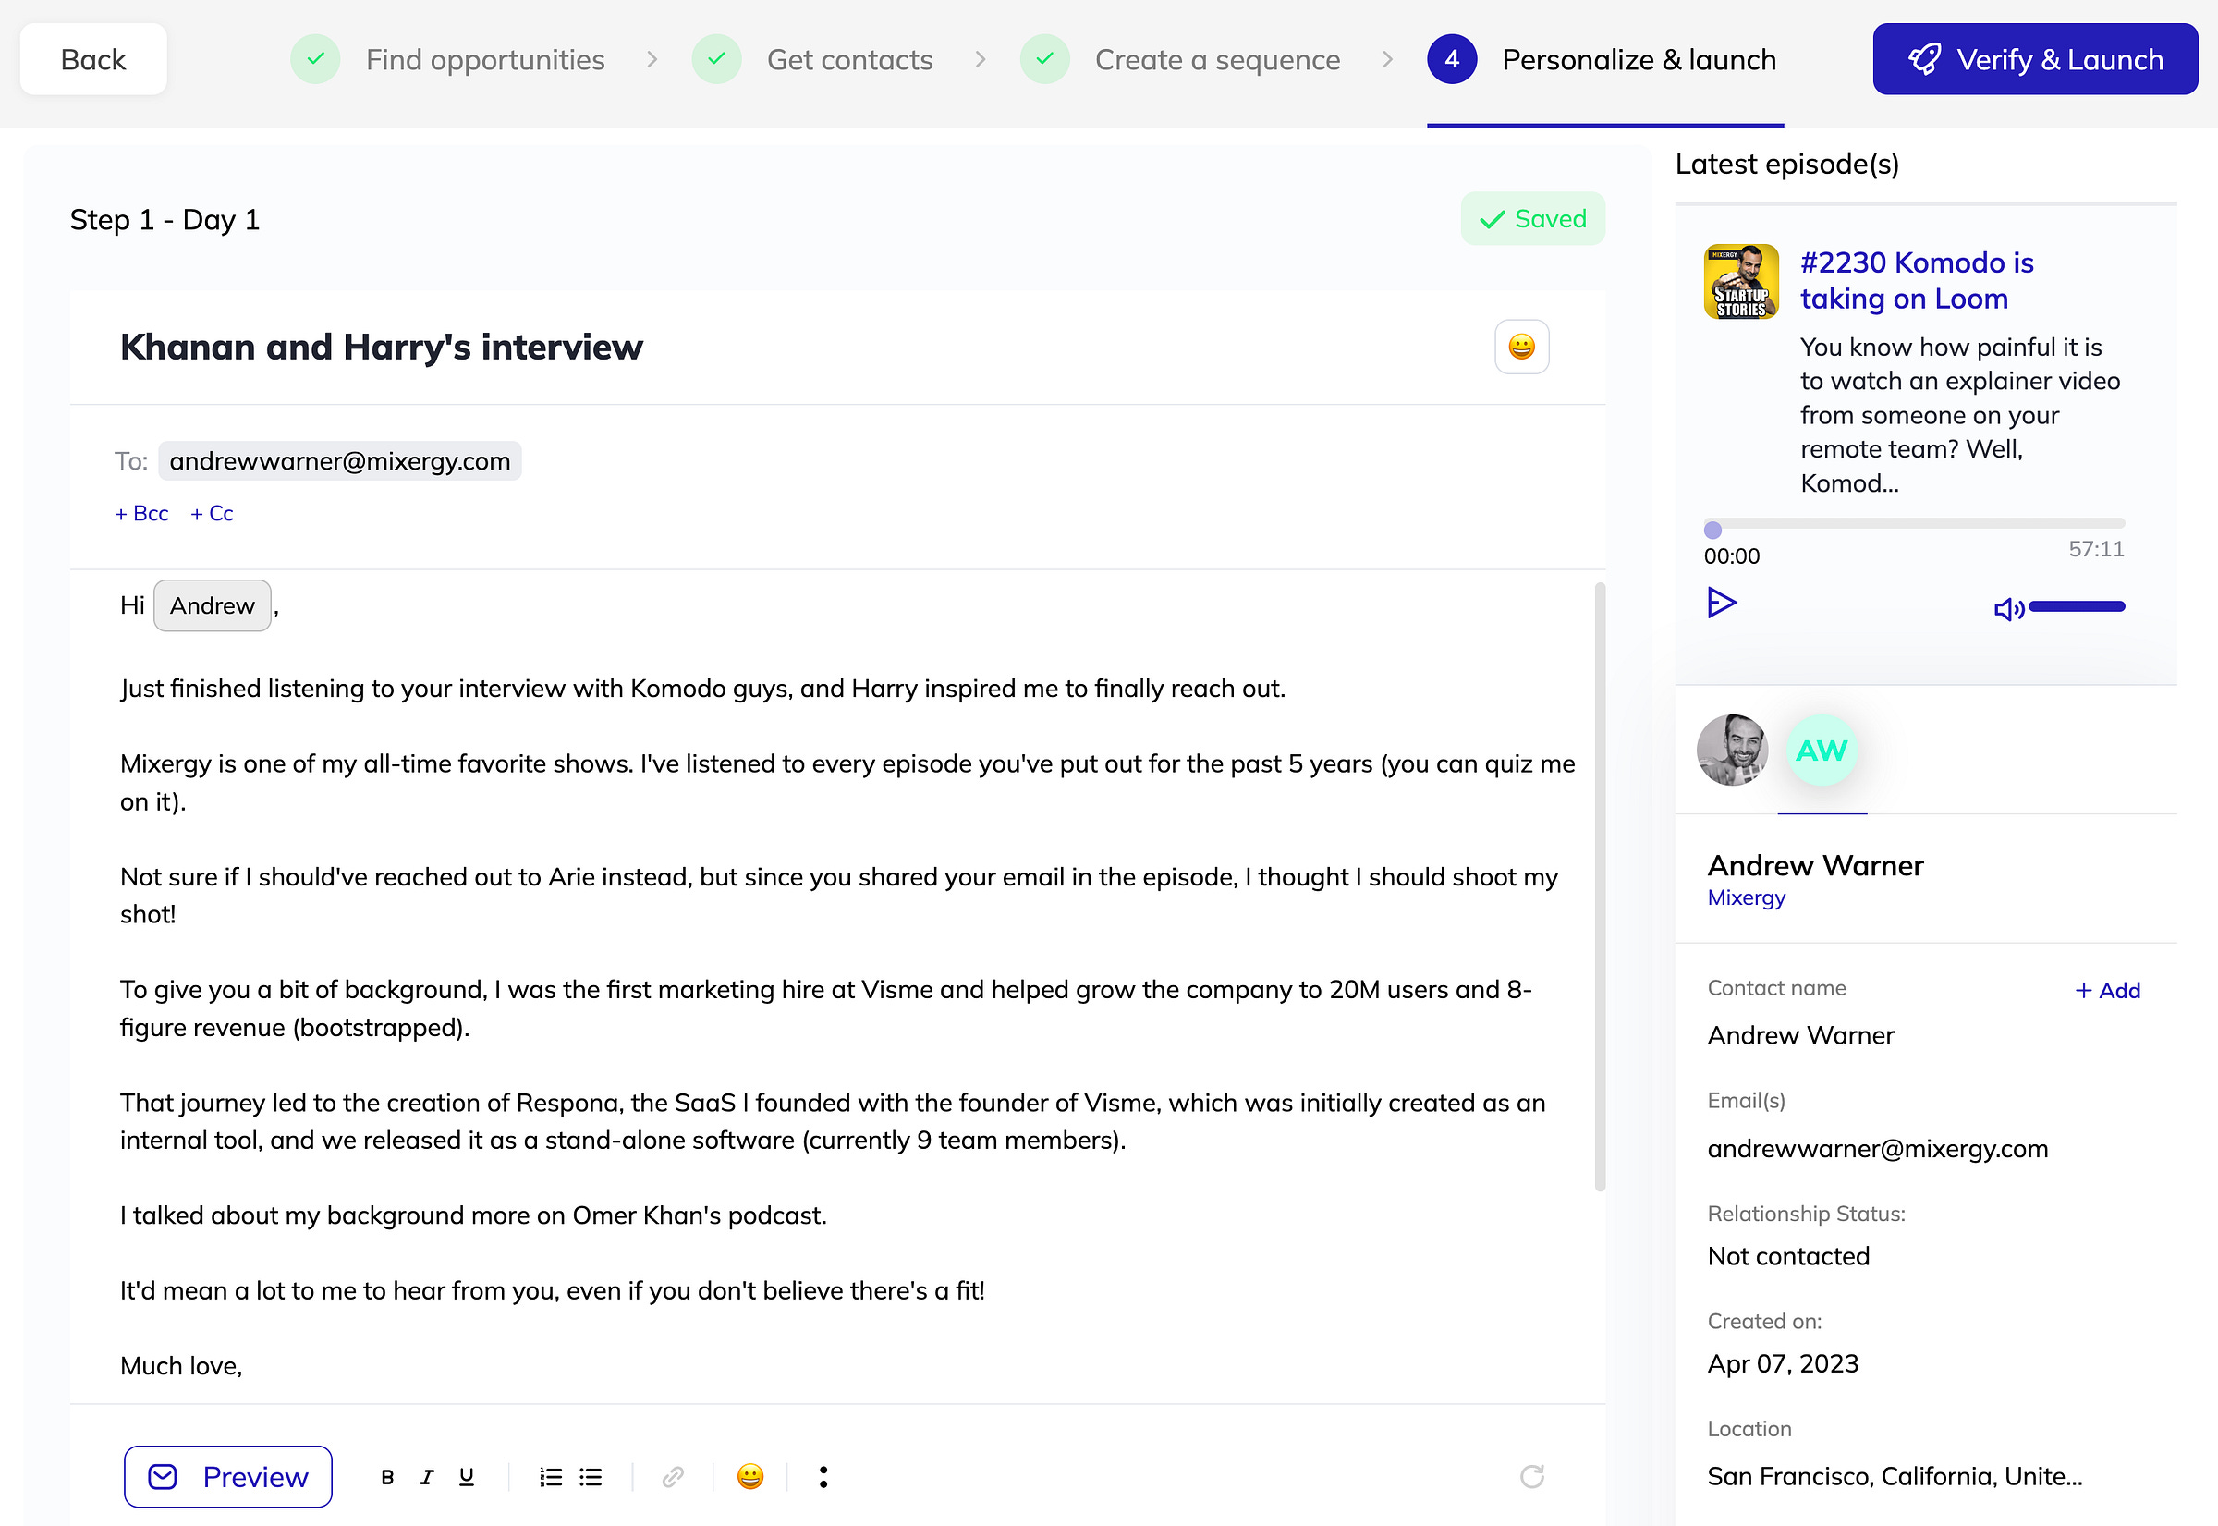The height and width of the screenshot is (1526, 2218).
Task: Open the more options three-dot menu
Action: tap(823, 1477)
